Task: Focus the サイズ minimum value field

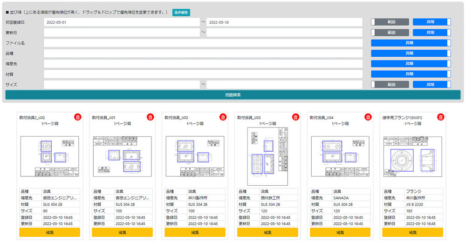Action: [122, 85]
